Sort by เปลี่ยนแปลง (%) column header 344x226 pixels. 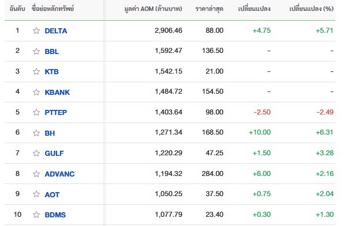pyautogui.click(x=311, y=9)
